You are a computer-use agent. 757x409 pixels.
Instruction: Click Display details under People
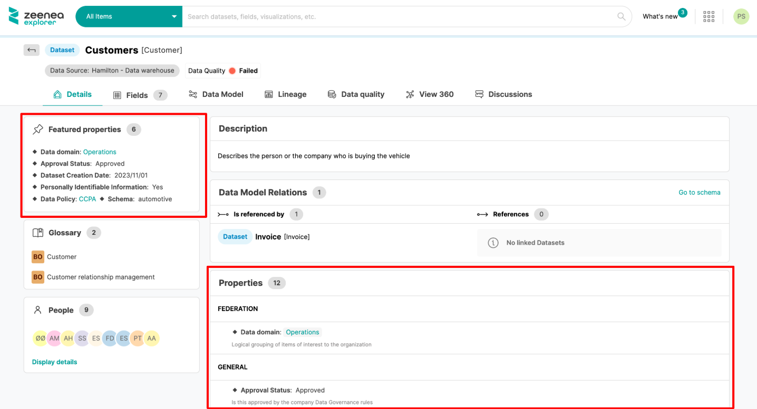[54, 362]
